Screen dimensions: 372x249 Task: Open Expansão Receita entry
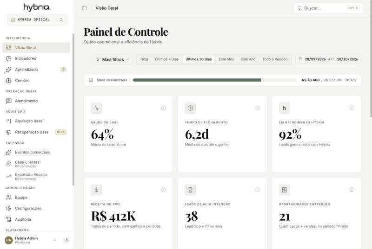pos(36,176)
